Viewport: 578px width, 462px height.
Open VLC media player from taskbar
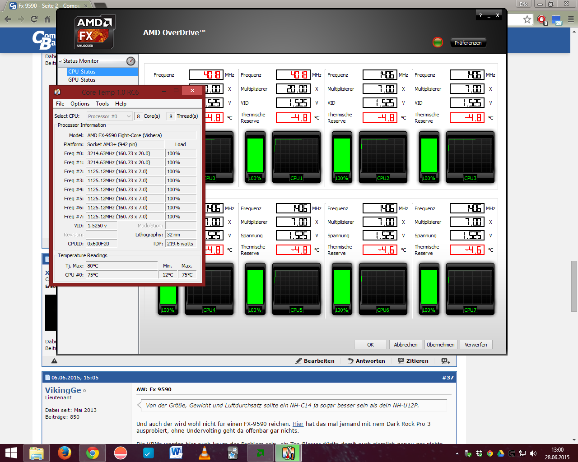(204, 453)
